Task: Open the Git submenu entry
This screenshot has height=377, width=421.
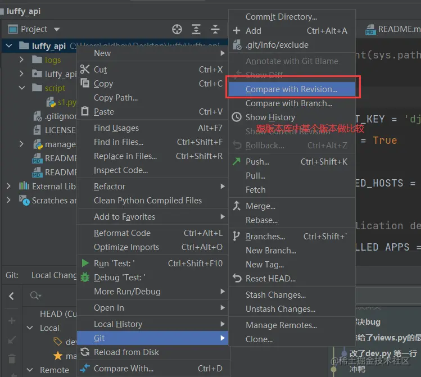Action: coord(152,338)
